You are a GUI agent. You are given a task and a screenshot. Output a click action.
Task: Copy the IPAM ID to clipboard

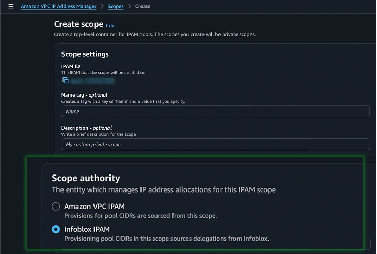[x=66, y=81]
